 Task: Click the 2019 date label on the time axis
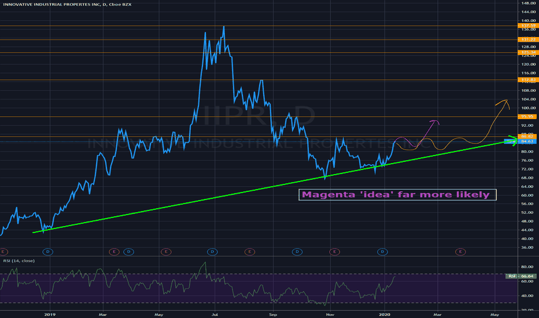click(50, 315)
